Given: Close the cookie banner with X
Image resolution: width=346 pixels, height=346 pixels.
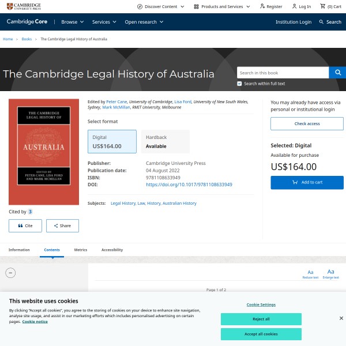Looking at the screenshot, I should click(341, 318).
